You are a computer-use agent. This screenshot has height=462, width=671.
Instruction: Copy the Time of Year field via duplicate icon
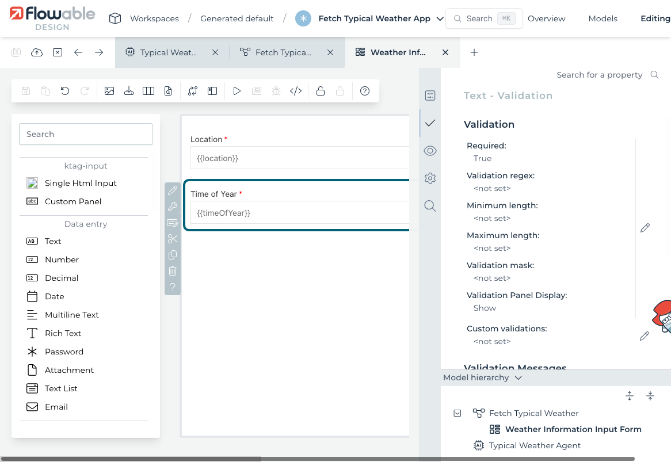[173, 255]
